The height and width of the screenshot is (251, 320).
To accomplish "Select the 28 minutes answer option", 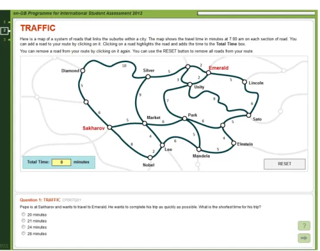I will 24,233.
